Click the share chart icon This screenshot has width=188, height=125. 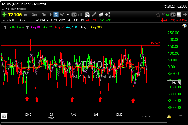108,14
